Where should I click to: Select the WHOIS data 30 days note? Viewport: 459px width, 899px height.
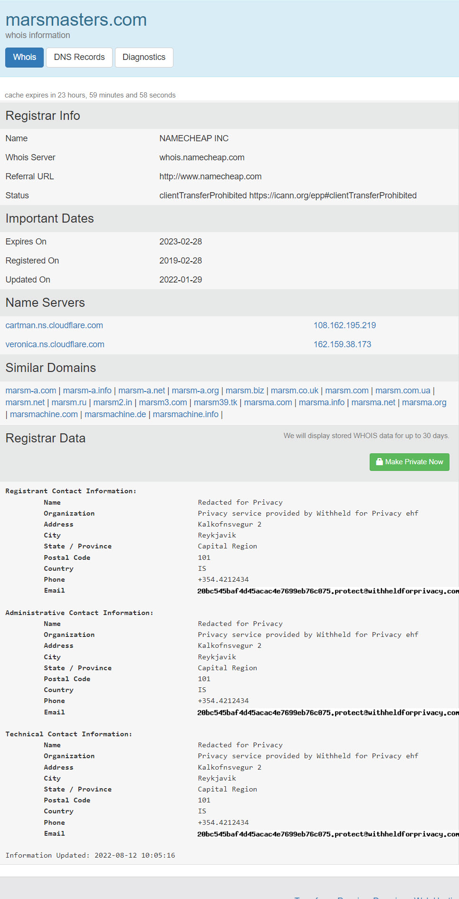366,436
